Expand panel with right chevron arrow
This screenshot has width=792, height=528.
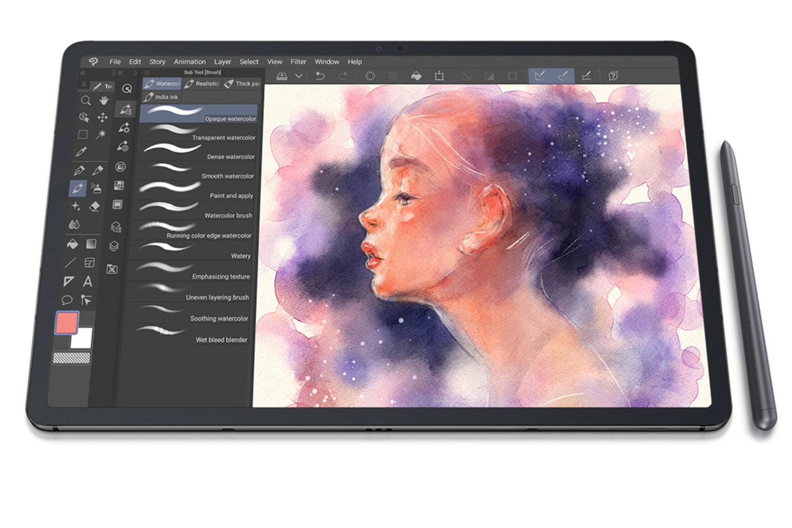click(136, 73)
